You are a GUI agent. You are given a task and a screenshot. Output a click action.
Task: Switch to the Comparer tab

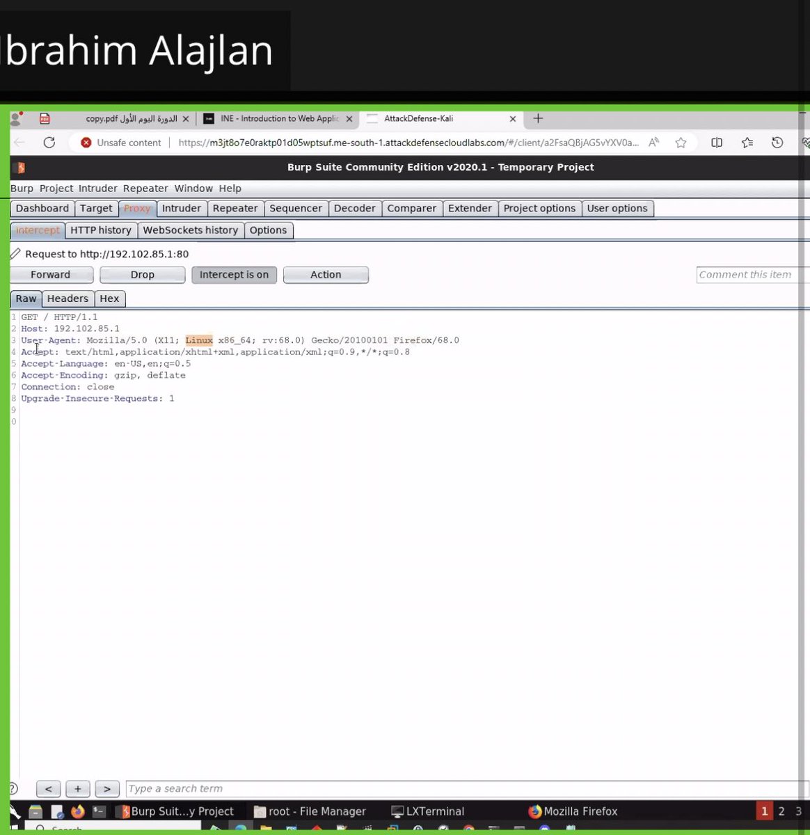tap(412, 209)
